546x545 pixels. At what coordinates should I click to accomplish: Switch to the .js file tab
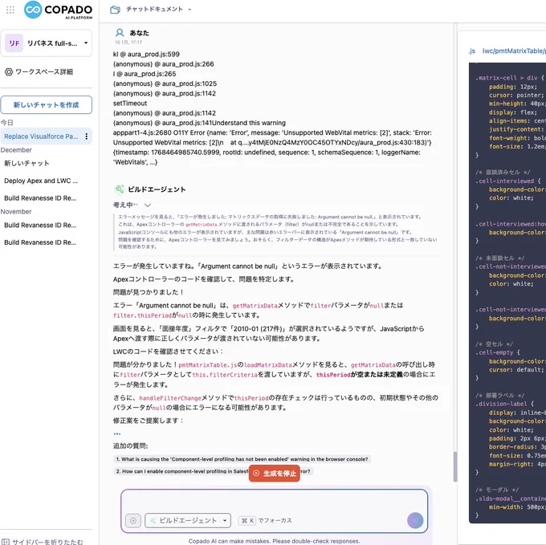point(471,51)
